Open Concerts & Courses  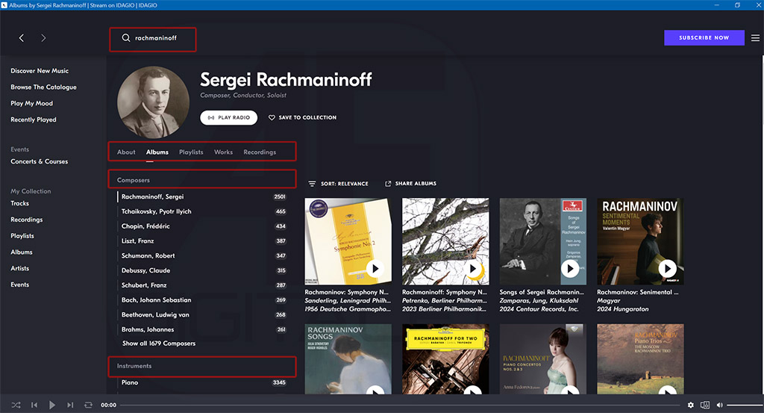[39, 161]
